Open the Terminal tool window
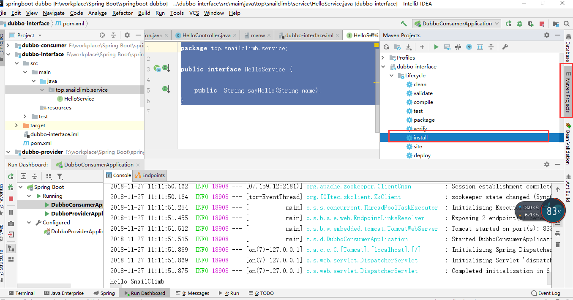Viewport: 573px width, 300px height. 21,293
